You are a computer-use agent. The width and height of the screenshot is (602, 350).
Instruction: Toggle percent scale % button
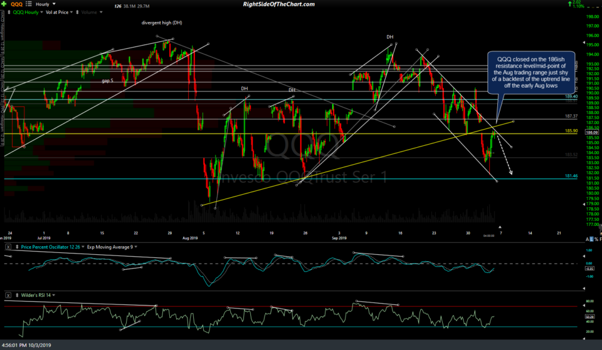point(596,239)
